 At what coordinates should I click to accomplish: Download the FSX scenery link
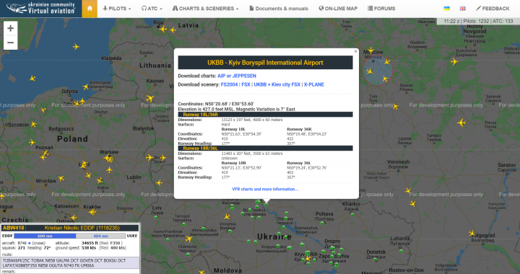coord(246,84)
